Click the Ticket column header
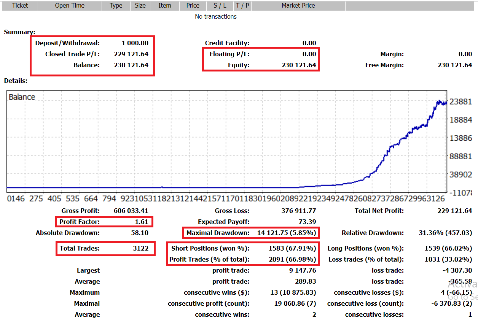The image size is (478, 319). tap(20, 5)
